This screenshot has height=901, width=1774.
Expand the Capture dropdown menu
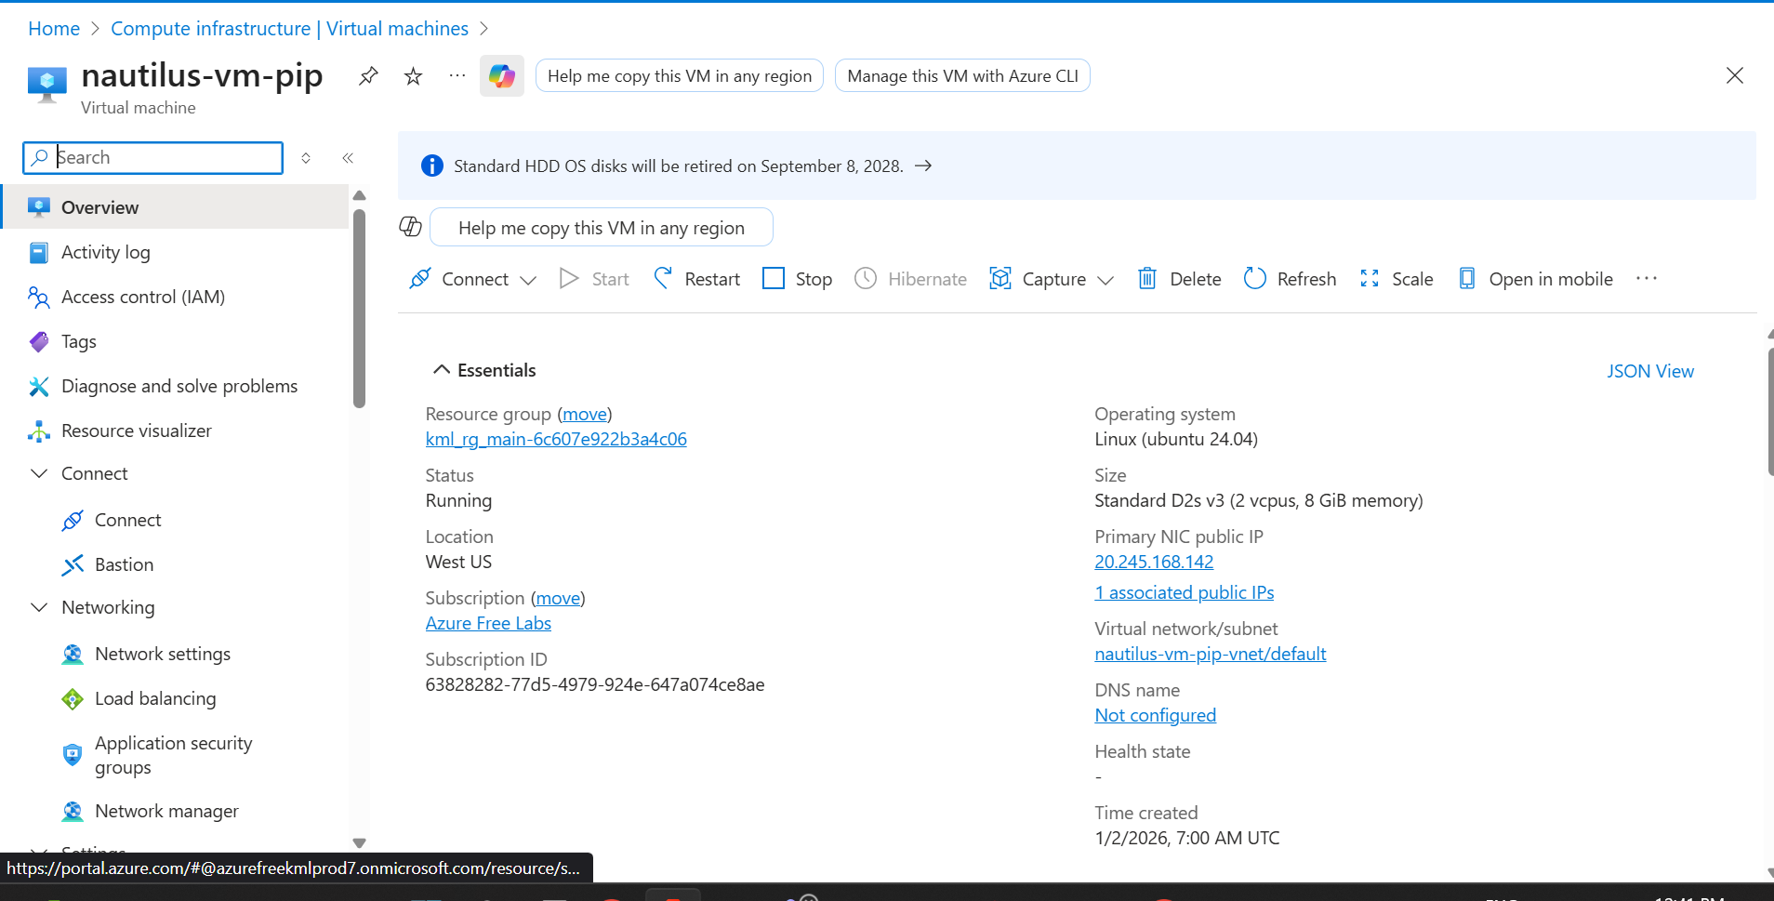coord(1105,280)
